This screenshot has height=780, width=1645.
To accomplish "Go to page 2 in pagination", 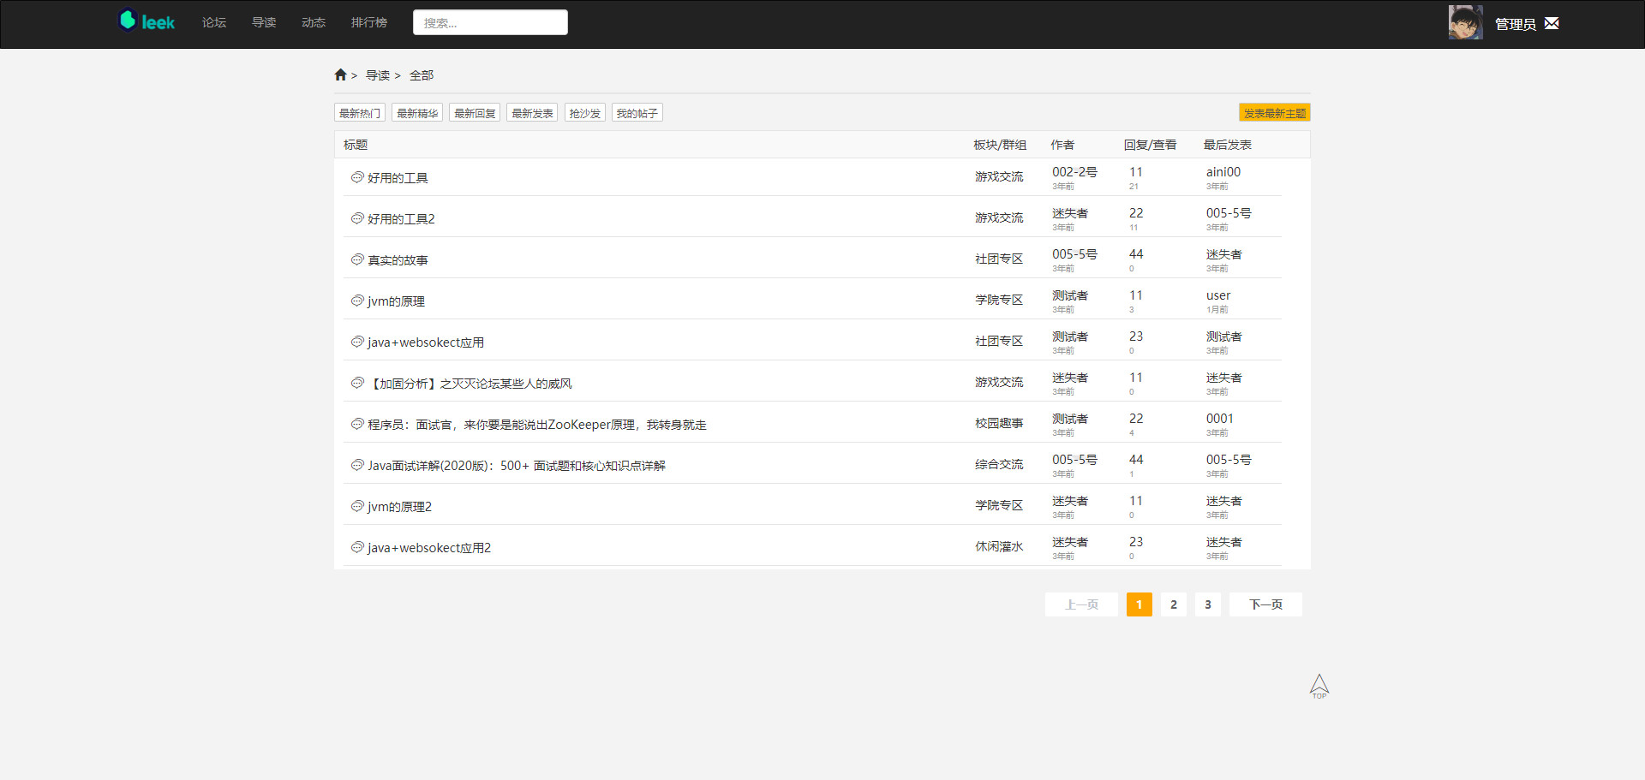I will [1174, 604].
